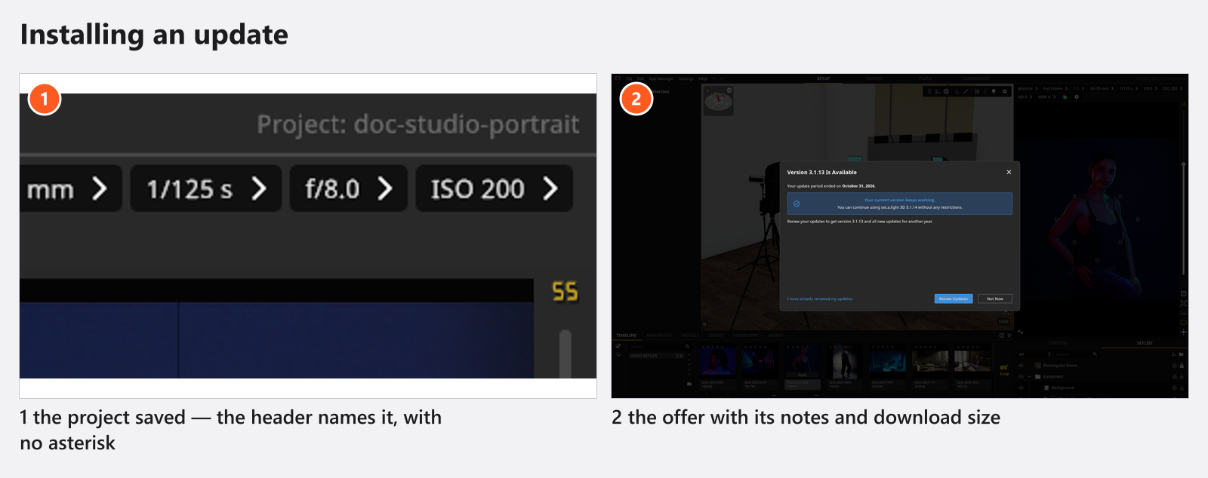Click the double-chevron collapse icon above timeline
The height and width of the screenshot is (478, 1208).
[x=1009, y=335]
